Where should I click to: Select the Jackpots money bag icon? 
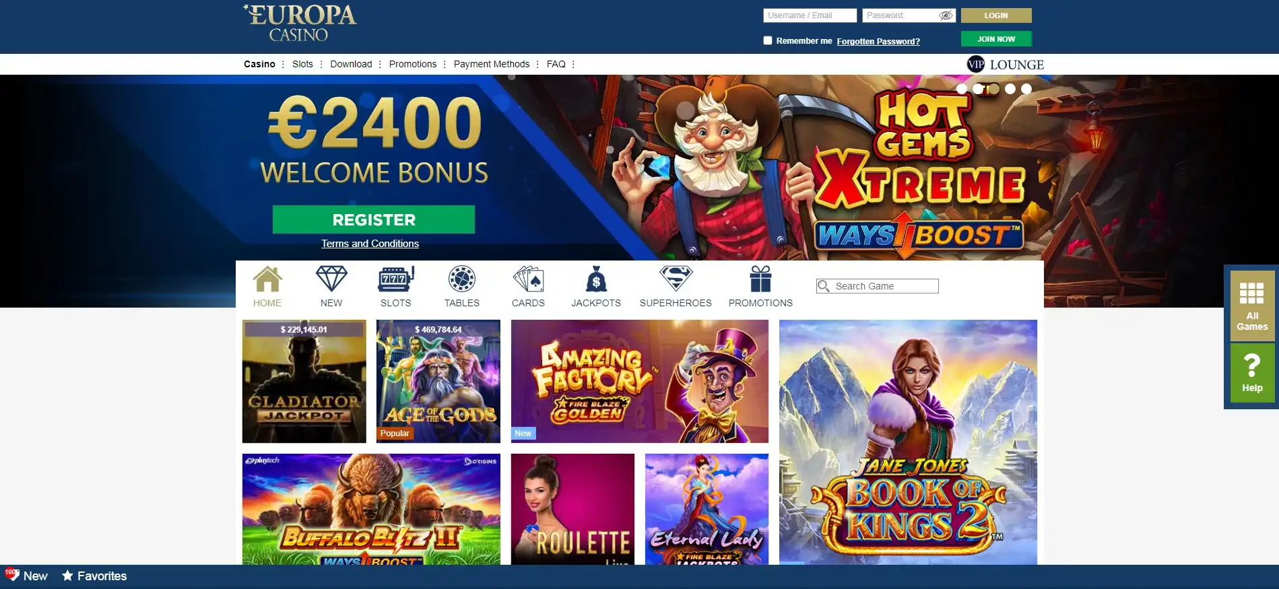[596, 279]
